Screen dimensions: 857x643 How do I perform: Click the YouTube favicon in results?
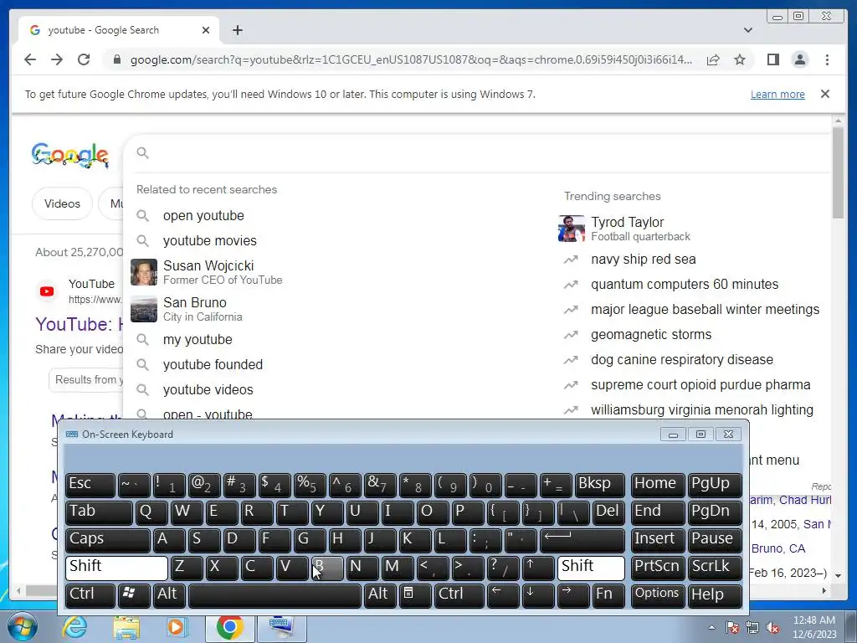pyautogui.click(x=47, y=291)
